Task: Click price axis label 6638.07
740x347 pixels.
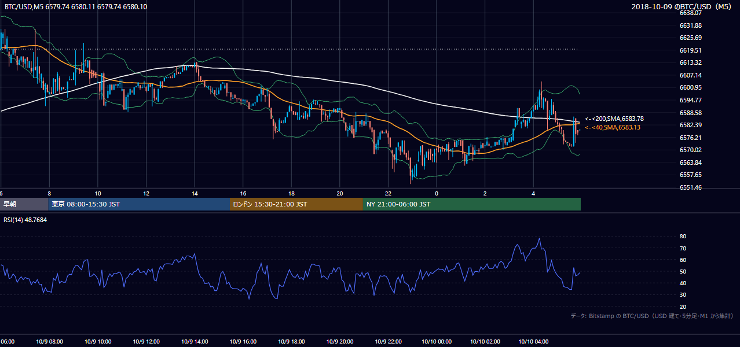Action: [690, 13]
